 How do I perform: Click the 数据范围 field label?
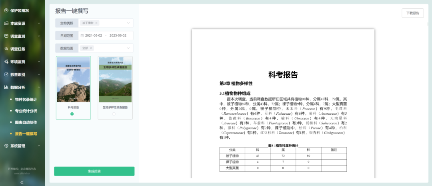point(67,48)
